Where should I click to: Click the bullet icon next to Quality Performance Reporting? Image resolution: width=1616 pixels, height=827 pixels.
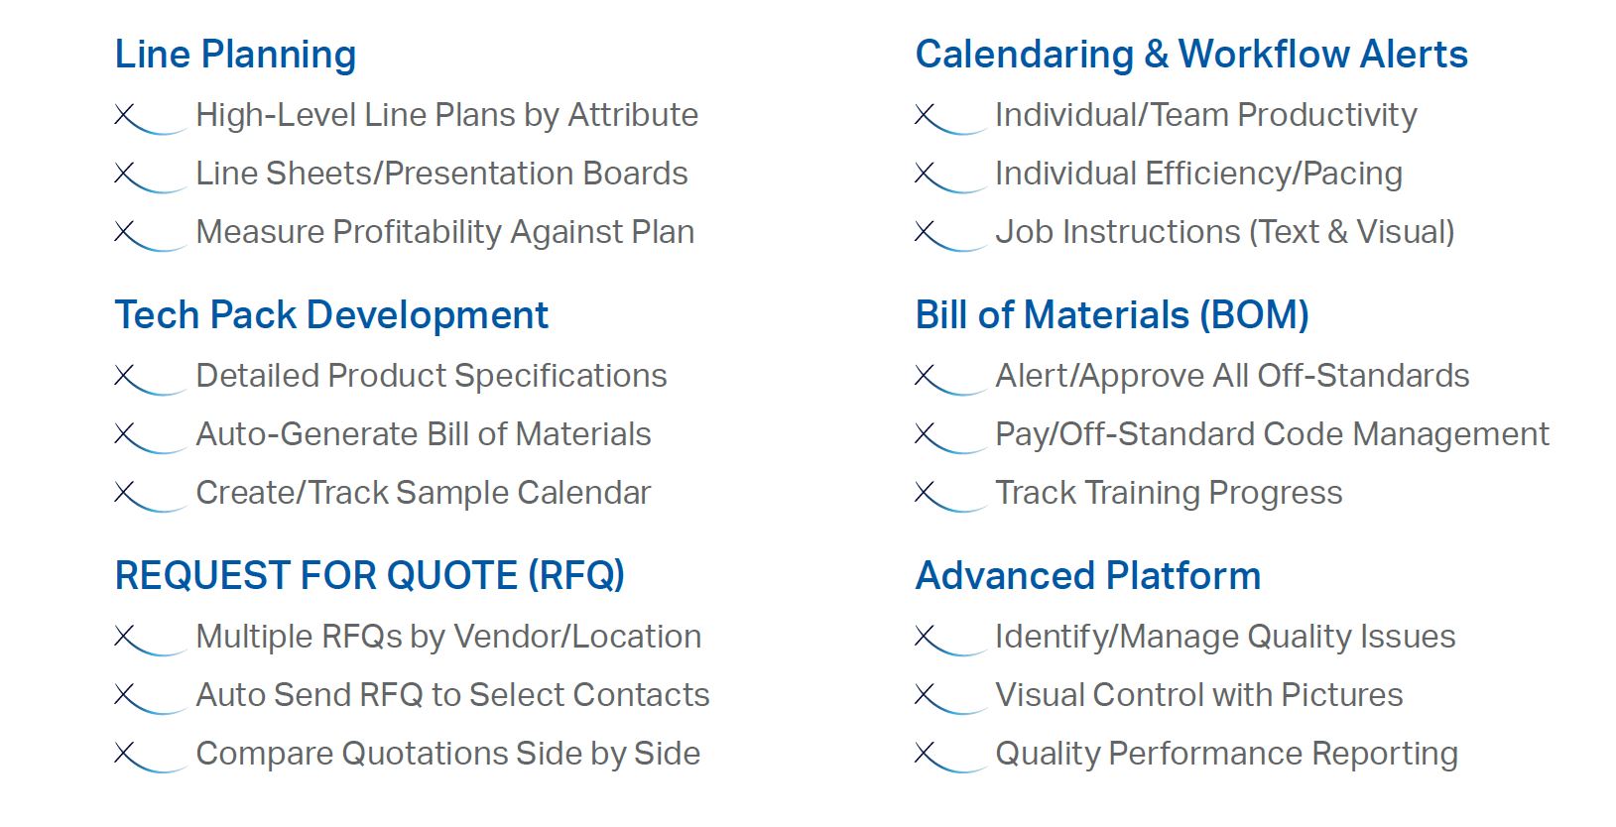950,757
